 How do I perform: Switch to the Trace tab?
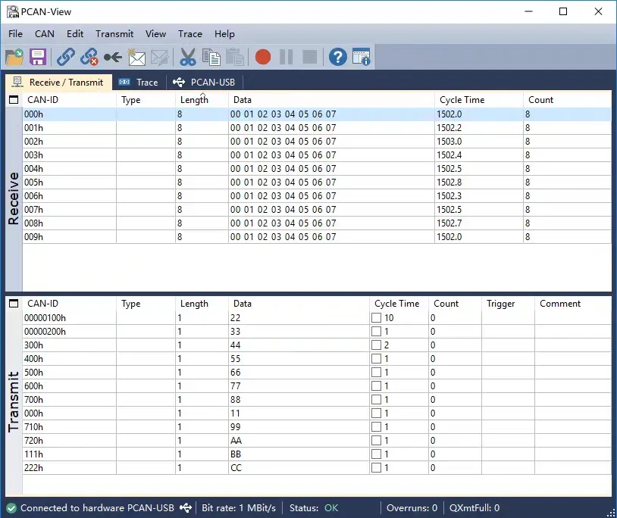coord(139,83)
